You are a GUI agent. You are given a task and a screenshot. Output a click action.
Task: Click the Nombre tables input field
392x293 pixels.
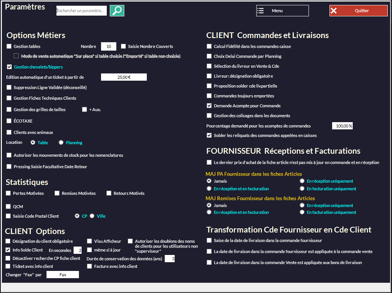[109, 46]
